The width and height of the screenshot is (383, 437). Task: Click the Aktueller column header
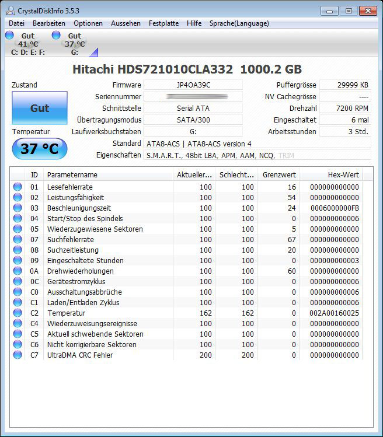[x=194, y=175]
